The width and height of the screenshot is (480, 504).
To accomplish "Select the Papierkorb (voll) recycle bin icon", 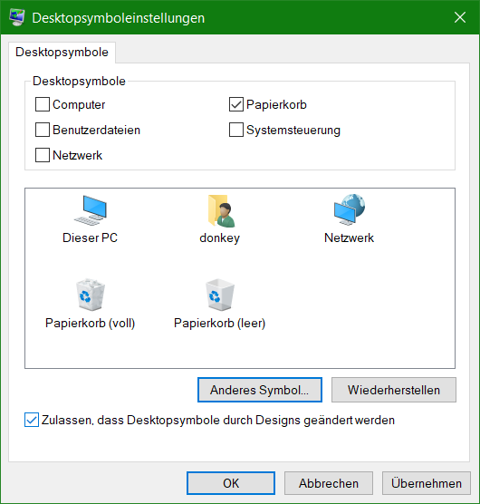I will tap(91, 295).
